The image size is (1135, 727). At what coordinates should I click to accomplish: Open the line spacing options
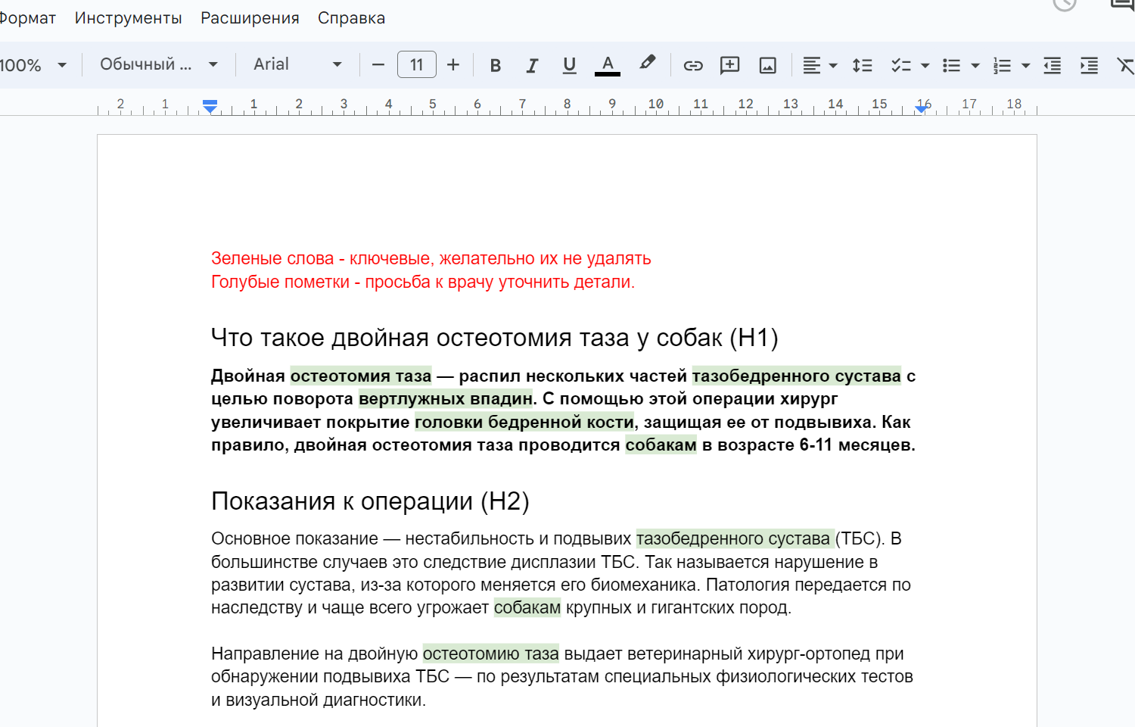tap(862, 65)
